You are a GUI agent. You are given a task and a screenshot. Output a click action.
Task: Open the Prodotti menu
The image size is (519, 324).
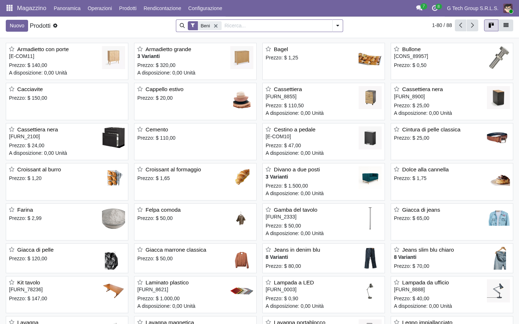coord(128,8)
